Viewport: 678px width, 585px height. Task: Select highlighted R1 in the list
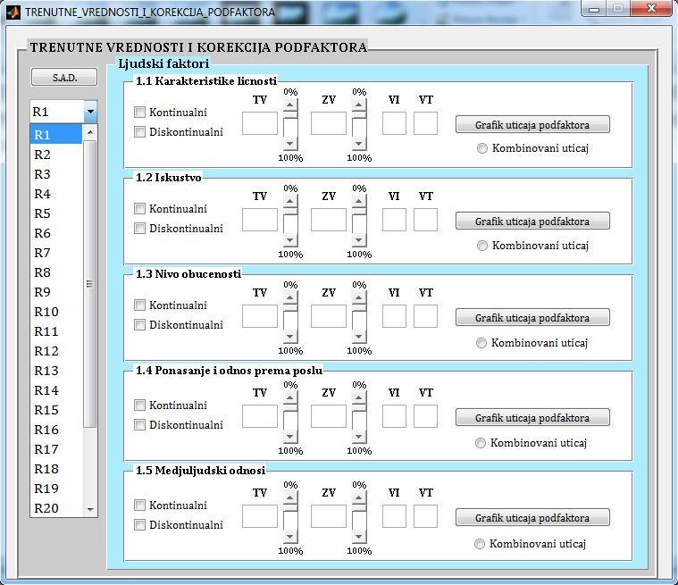[56, 135]
